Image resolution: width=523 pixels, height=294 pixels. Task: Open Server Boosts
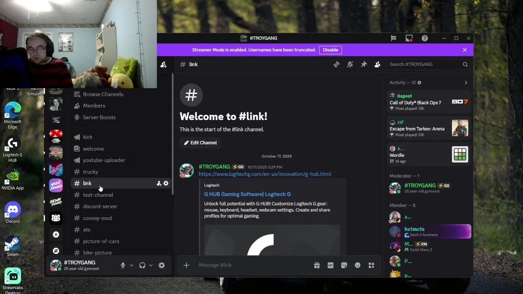[121, 118]
